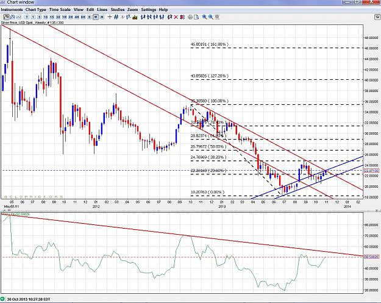Open the Zoom menu
Viewport: 381px width, 303px height.
133,10
